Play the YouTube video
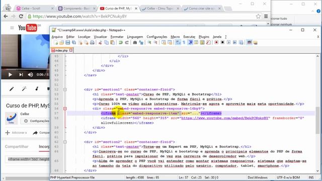The height and width of the screenshot is (181, 322). tap(10, 75)
